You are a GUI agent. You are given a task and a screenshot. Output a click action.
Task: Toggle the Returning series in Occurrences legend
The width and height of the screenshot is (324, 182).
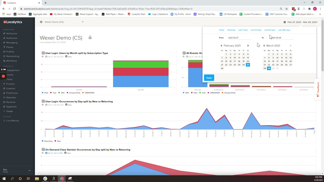click(x=47, y=141)
